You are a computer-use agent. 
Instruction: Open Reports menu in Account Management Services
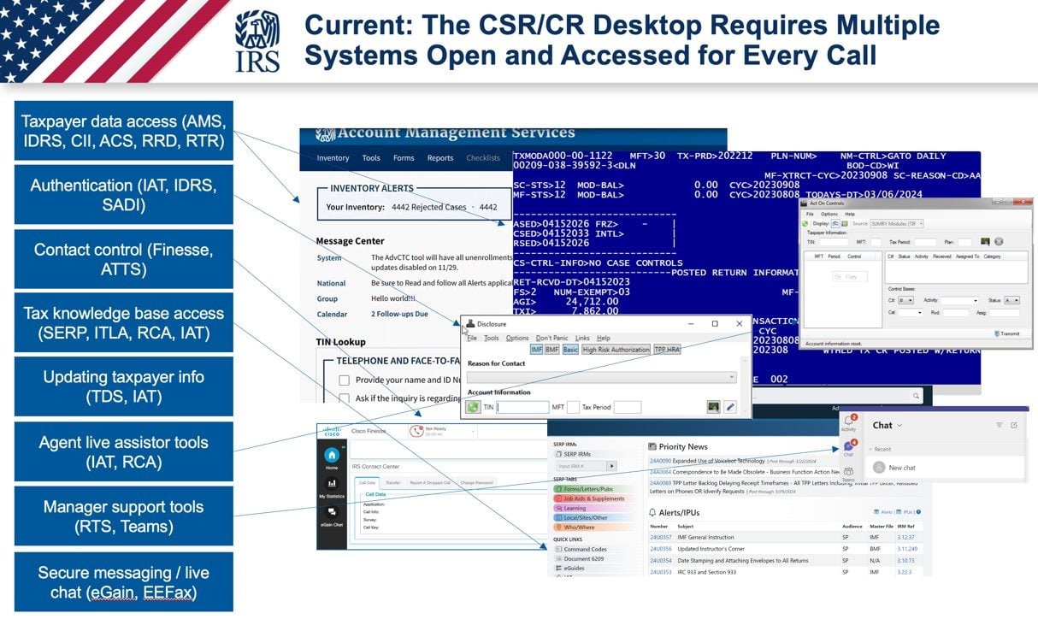(440, 158)
